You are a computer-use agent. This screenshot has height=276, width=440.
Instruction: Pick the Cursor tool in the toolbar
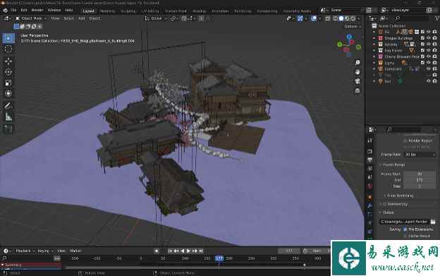click(8, 49)
